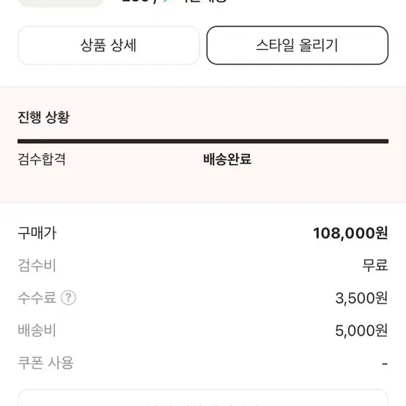The image size is (406, 406).
Task: Click the 쿠폰 사용 row label
Action: click(x=45, y=363)
